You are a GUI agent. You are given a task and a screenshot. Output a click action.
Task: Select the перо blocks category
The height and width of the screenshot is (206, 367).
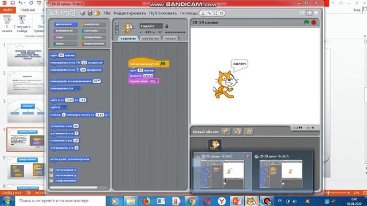[65, 43]
